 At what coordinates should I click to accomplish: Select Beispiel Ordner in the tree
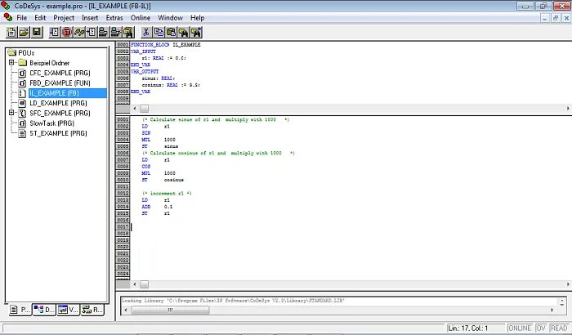click(49, 63)
